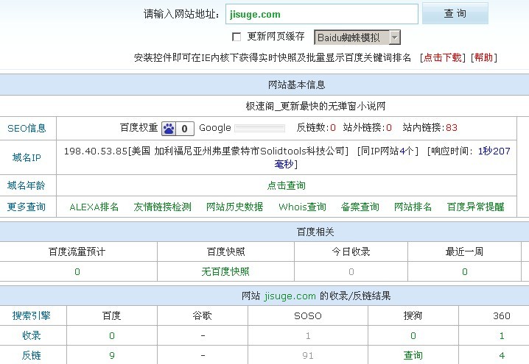Click the 百度相关 section header

[x=315, y=232]
